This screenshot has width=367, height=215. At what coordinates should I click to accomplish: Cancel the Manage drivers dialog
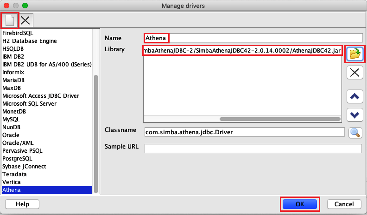click(344, 204)
